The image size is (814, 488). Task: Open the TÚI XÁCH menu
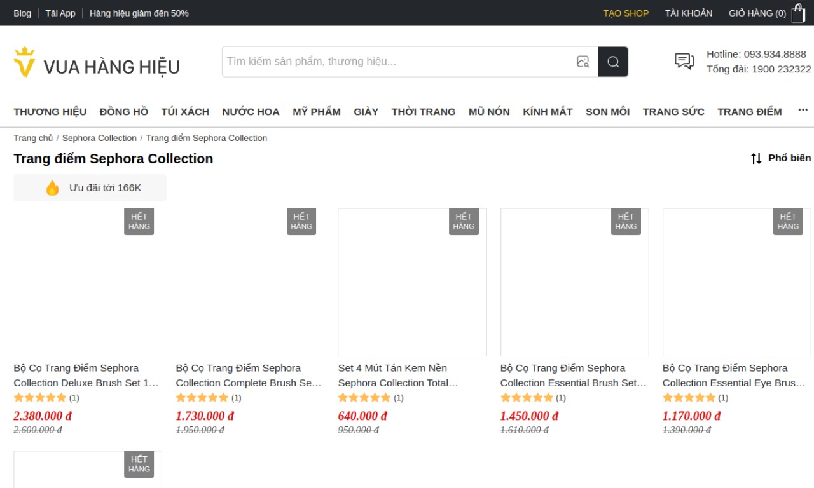[185, 112]
